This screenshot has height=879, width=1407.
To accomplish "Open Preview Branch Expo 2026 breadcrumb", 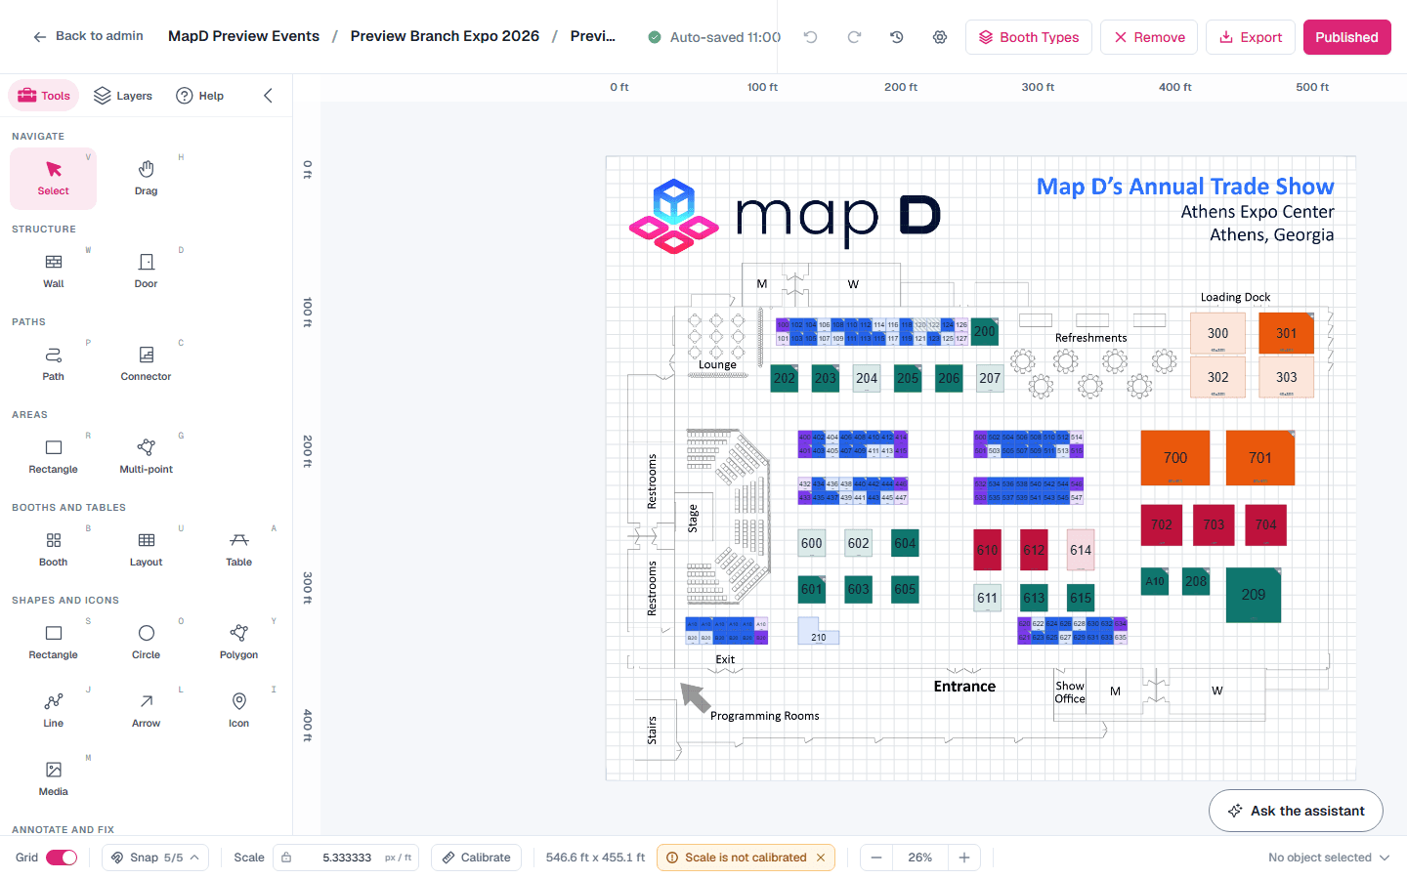I will 445,36.
